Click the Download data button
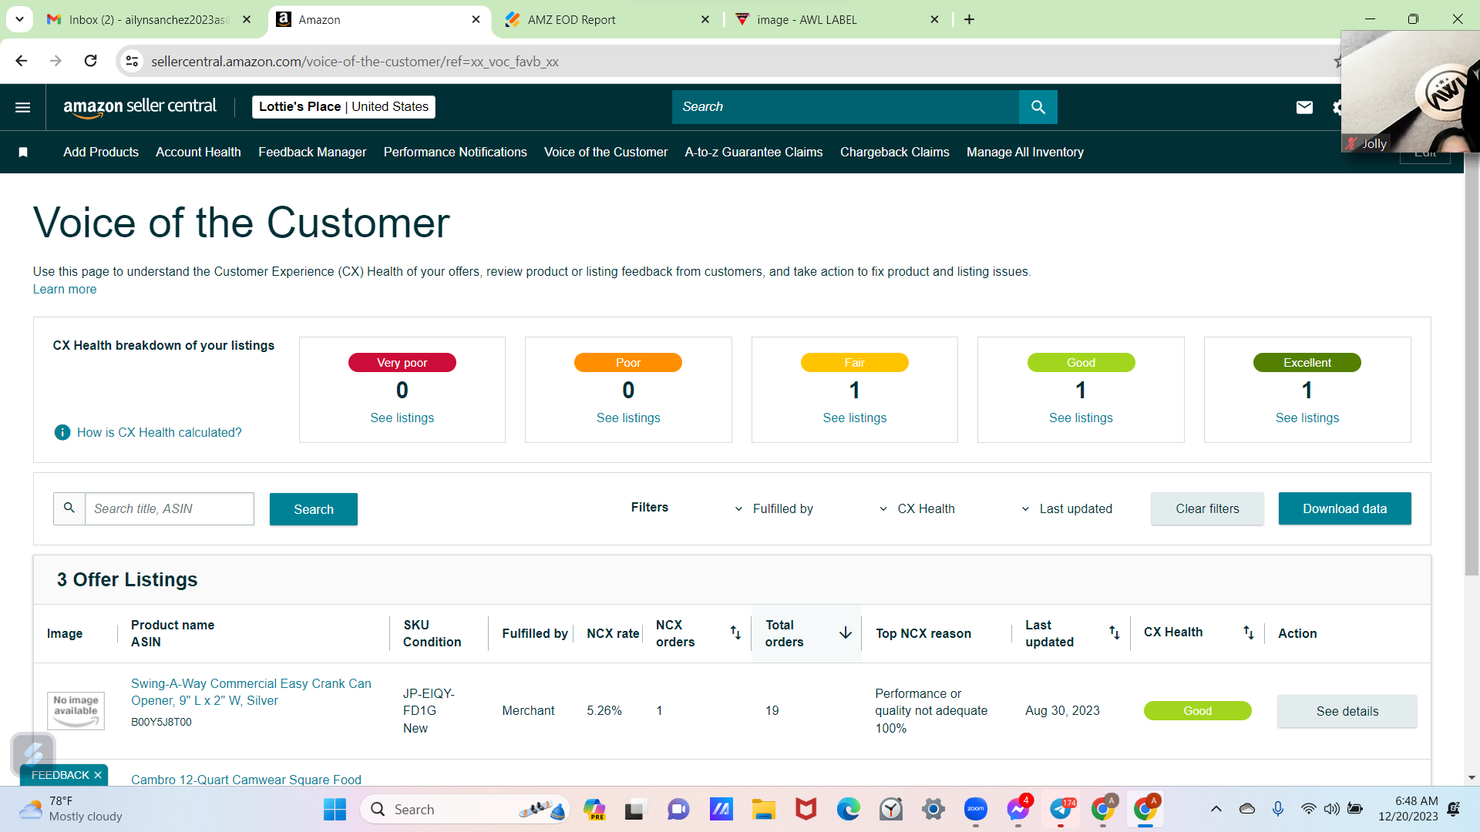 (1344, 509)
